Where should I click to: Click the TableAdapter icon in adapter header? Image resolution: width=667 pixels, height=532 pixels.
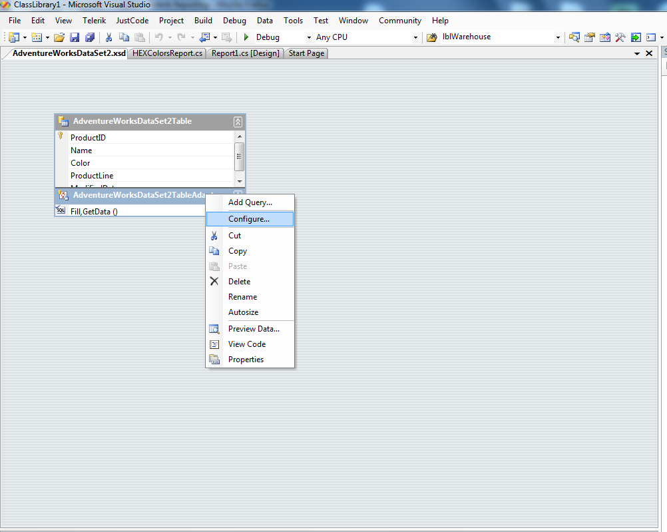tap(63, 195)
